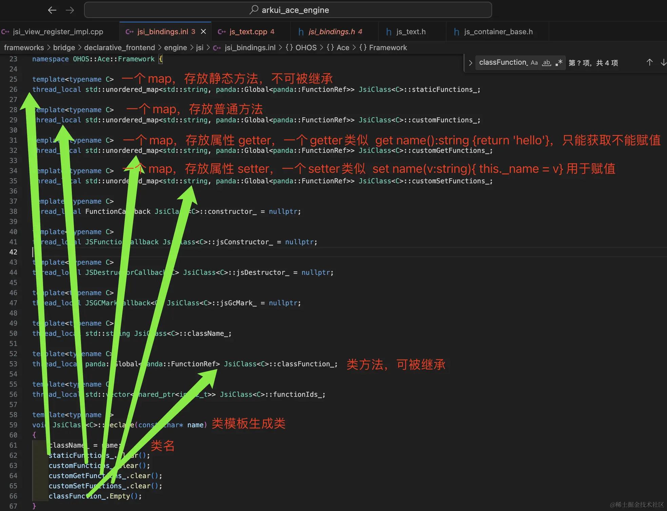Click the C++ icon on jsi_bindings.inl tab
The height and width of the screenshot is (511, 667).
pos(129,32)
